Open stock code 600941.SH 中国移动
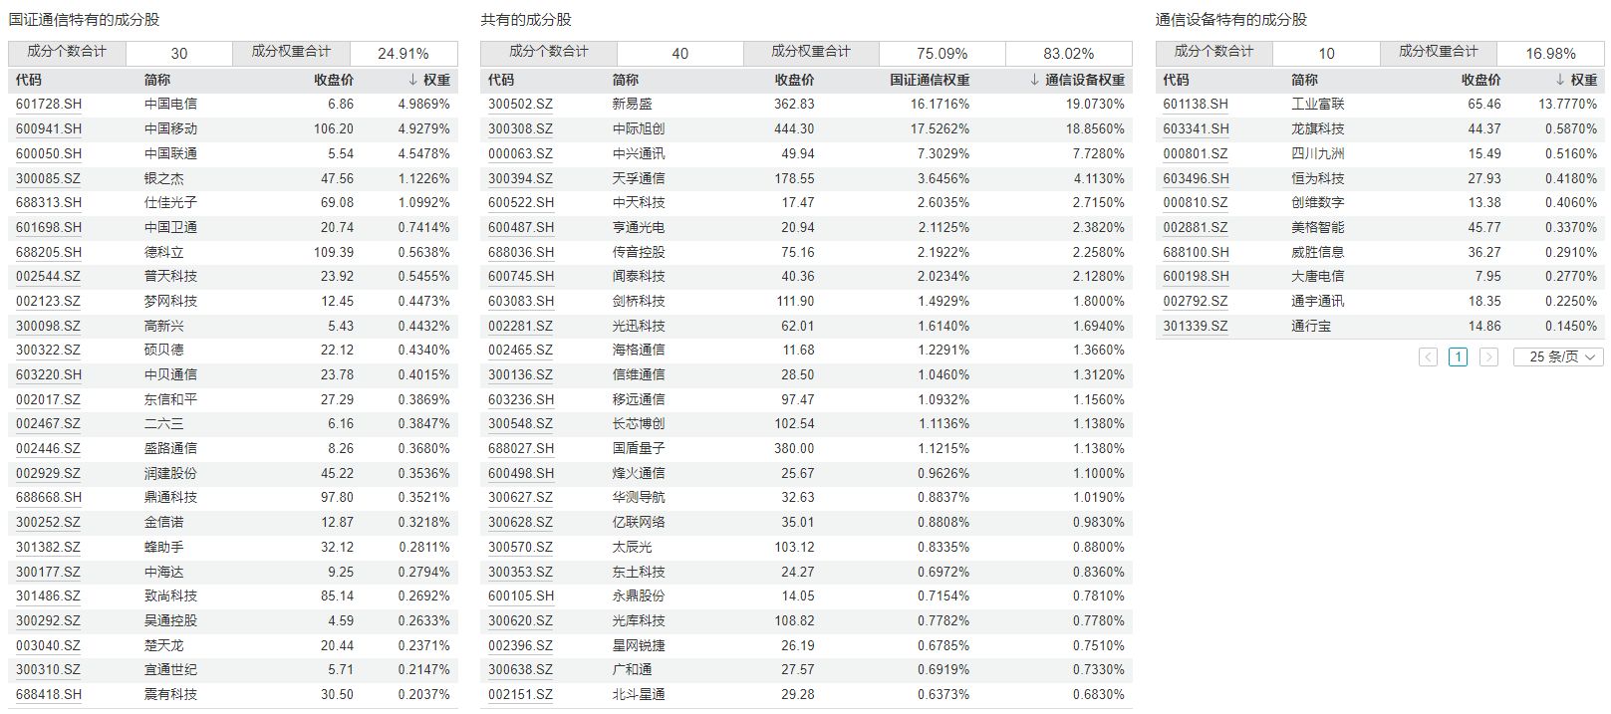This screenshot has width=1611, height=714. [x=49, y=128]
